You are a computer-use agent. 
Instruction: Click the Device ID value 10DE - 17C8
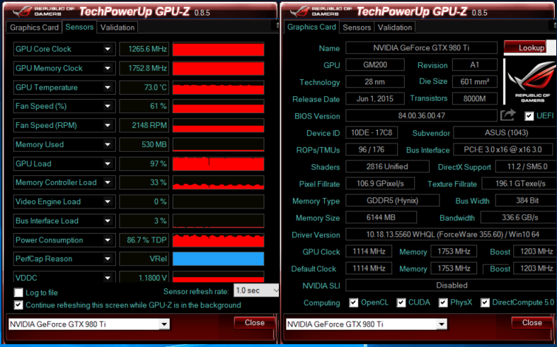[x=372, y=132]
